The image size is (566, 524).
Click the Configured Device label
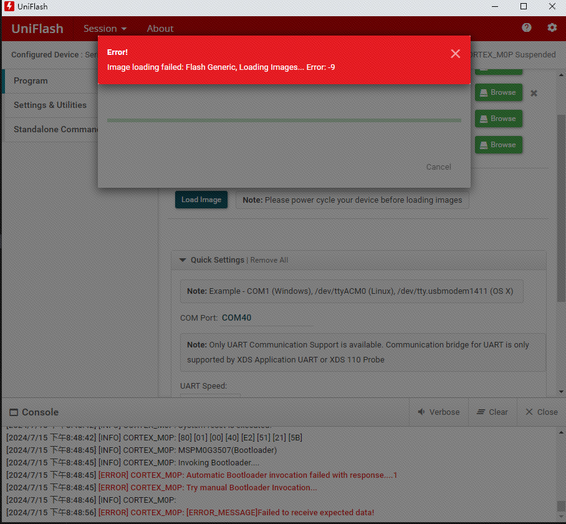45,54
